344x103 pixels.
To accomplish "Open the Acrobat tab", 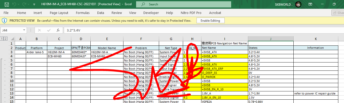I will point(215,13).
